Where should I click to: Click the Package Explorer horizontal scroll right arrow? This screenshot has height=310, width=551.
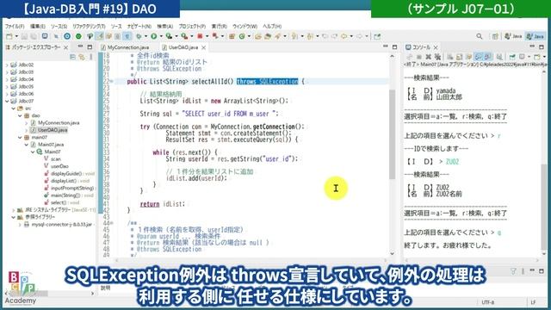click(92, 293)
